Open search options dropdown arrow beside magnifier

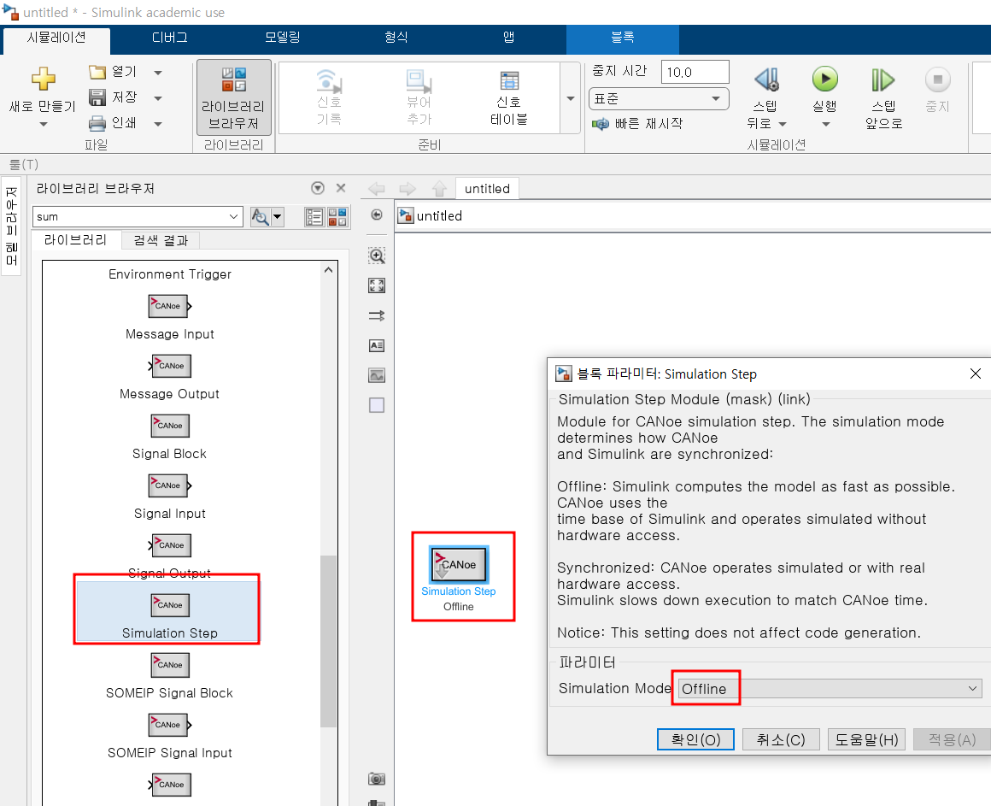(277, 217)
